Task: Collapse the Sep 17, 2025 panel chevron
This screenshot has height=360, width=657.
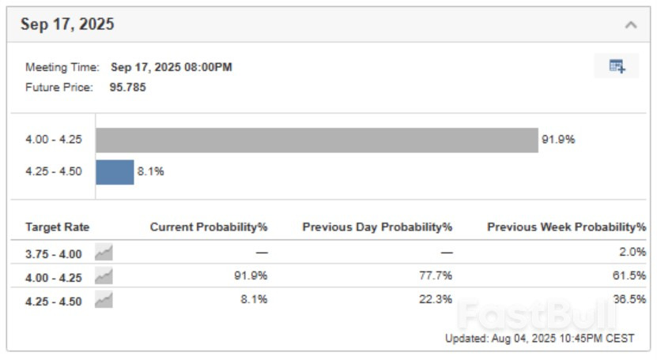Action: coord(631,24)
